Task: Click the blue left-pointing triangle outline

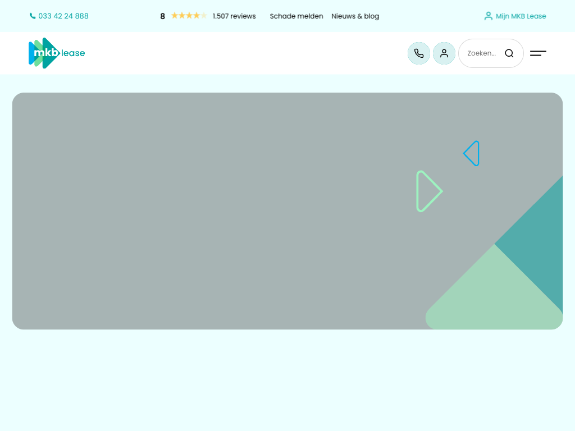Action: coord(472,153)
